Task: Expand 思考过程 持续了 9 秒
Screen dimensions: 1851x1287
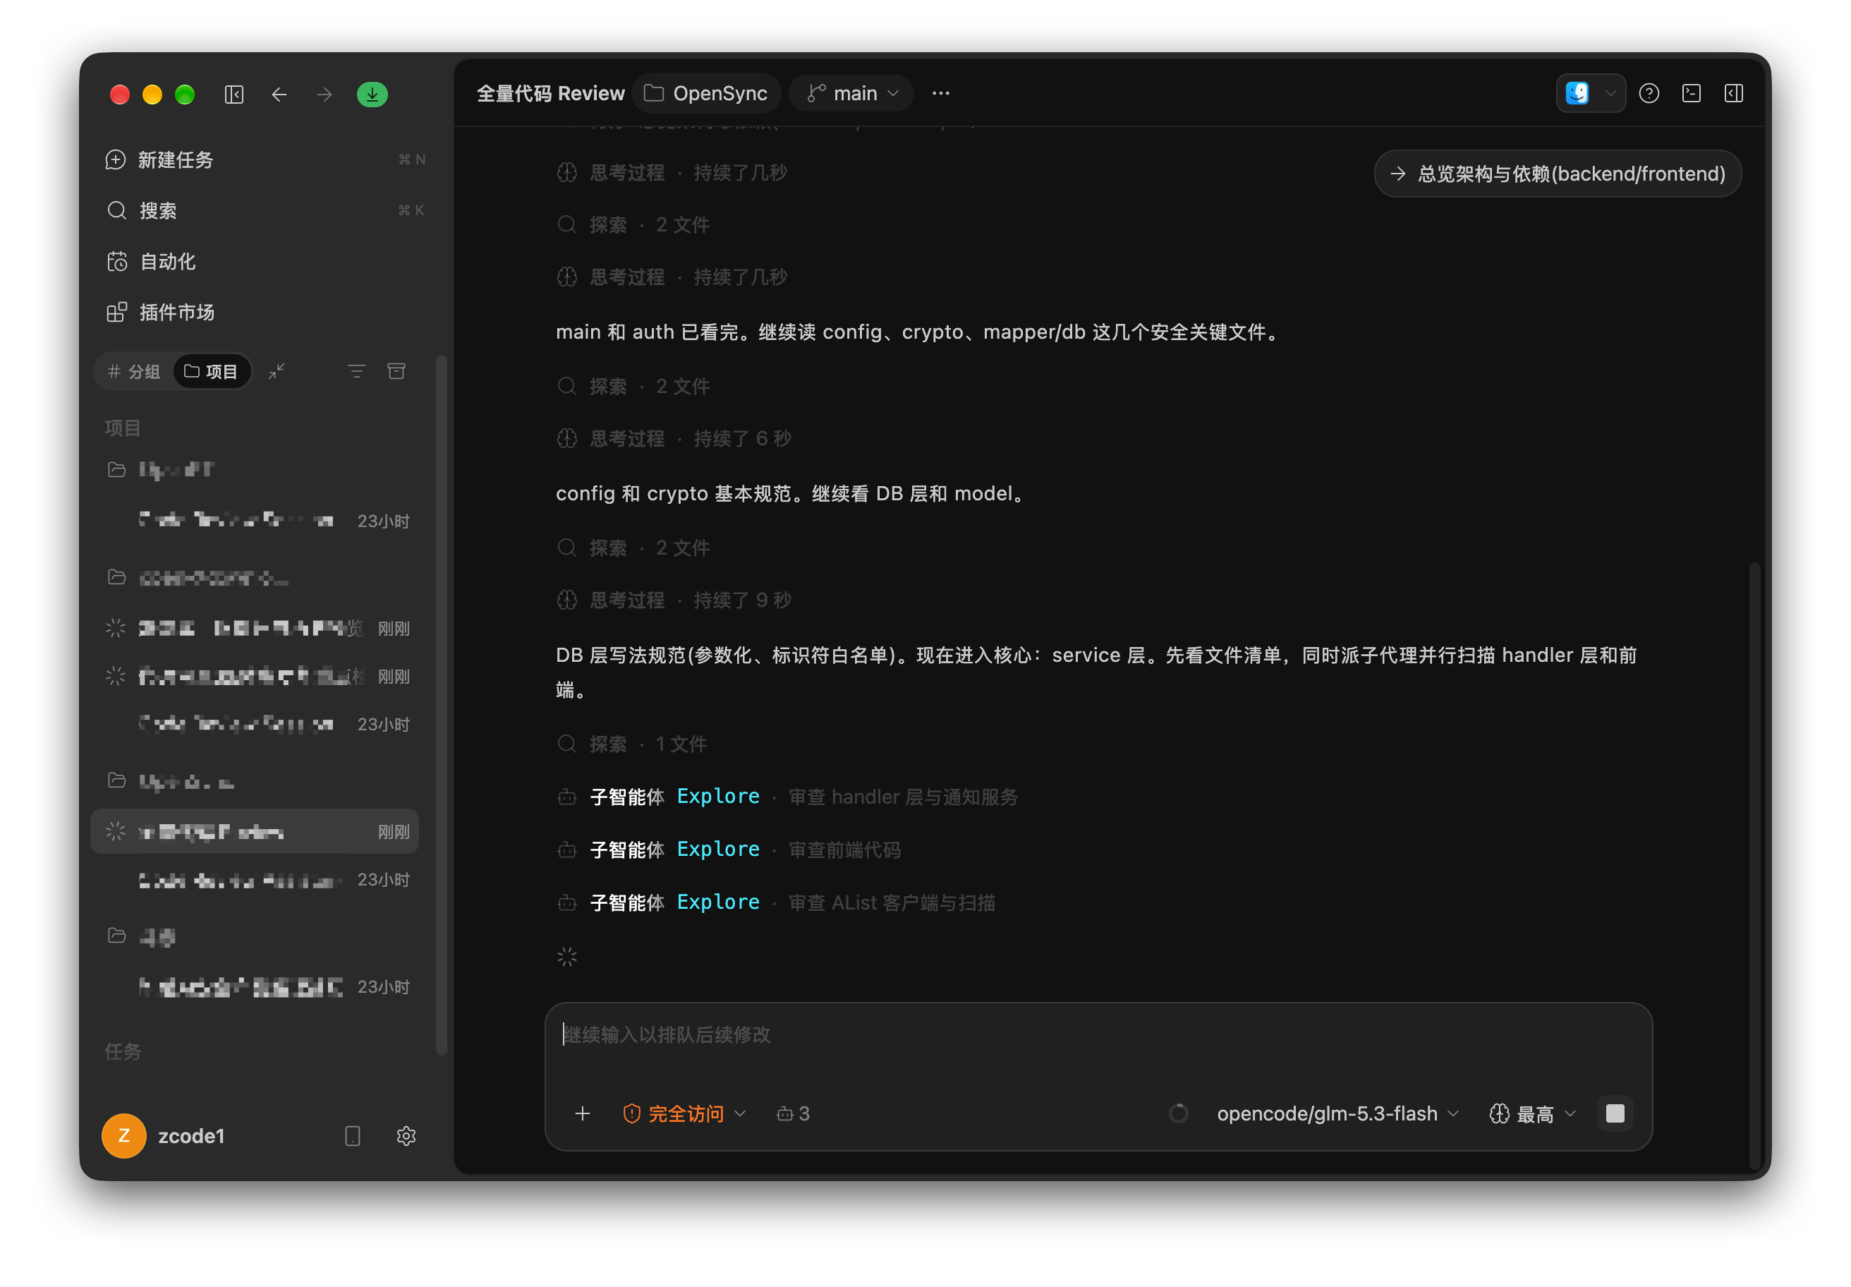Action: click(x=674, y=600)
